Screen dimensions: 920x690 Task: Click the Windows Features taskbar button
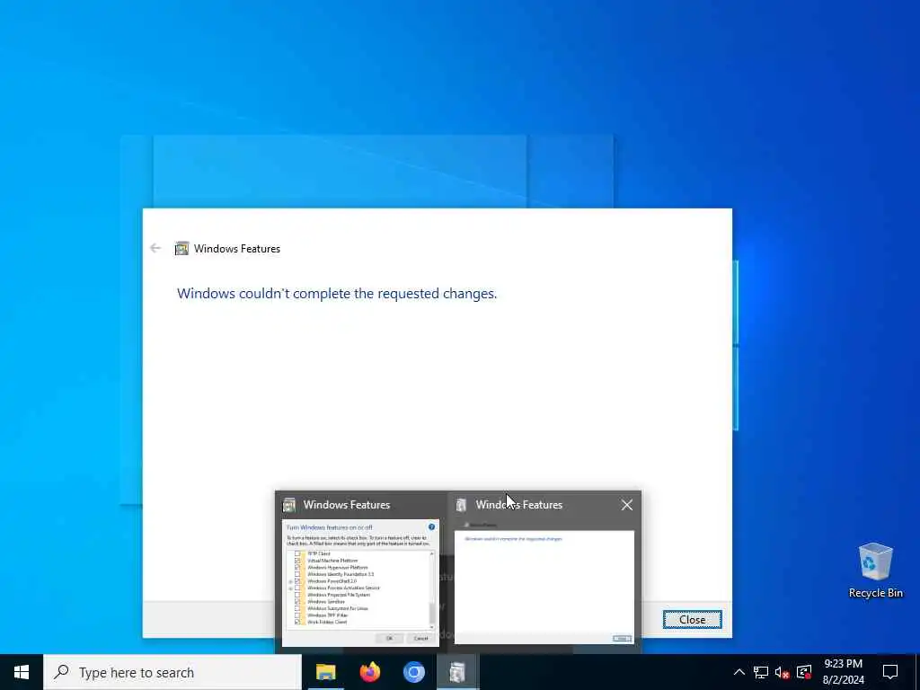click(457, 672)
